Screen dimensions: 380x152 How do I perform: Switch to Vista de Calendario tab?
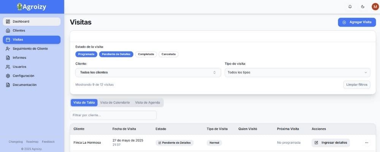click(x=115, y=103)
